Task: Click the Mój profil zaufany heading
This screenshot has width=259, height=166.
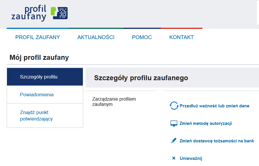Action: coord(39,57)
